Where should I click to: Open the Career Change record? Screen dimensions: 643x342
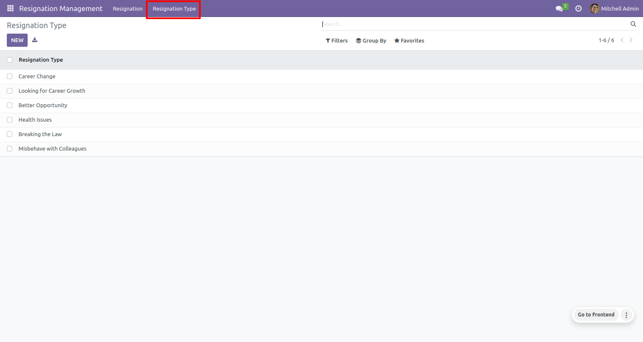click(x=37, y=77)
